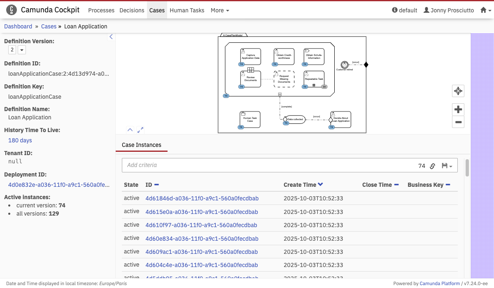Collapse the left sidebar panel
The image size is (494, 288).
(x=111, y=37)
